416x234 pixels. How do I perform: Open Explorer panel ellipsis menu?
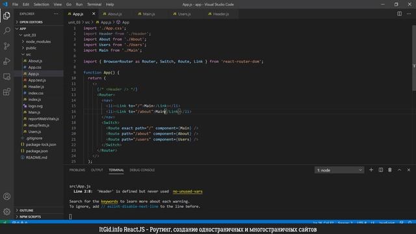click(x=56, y=14)
